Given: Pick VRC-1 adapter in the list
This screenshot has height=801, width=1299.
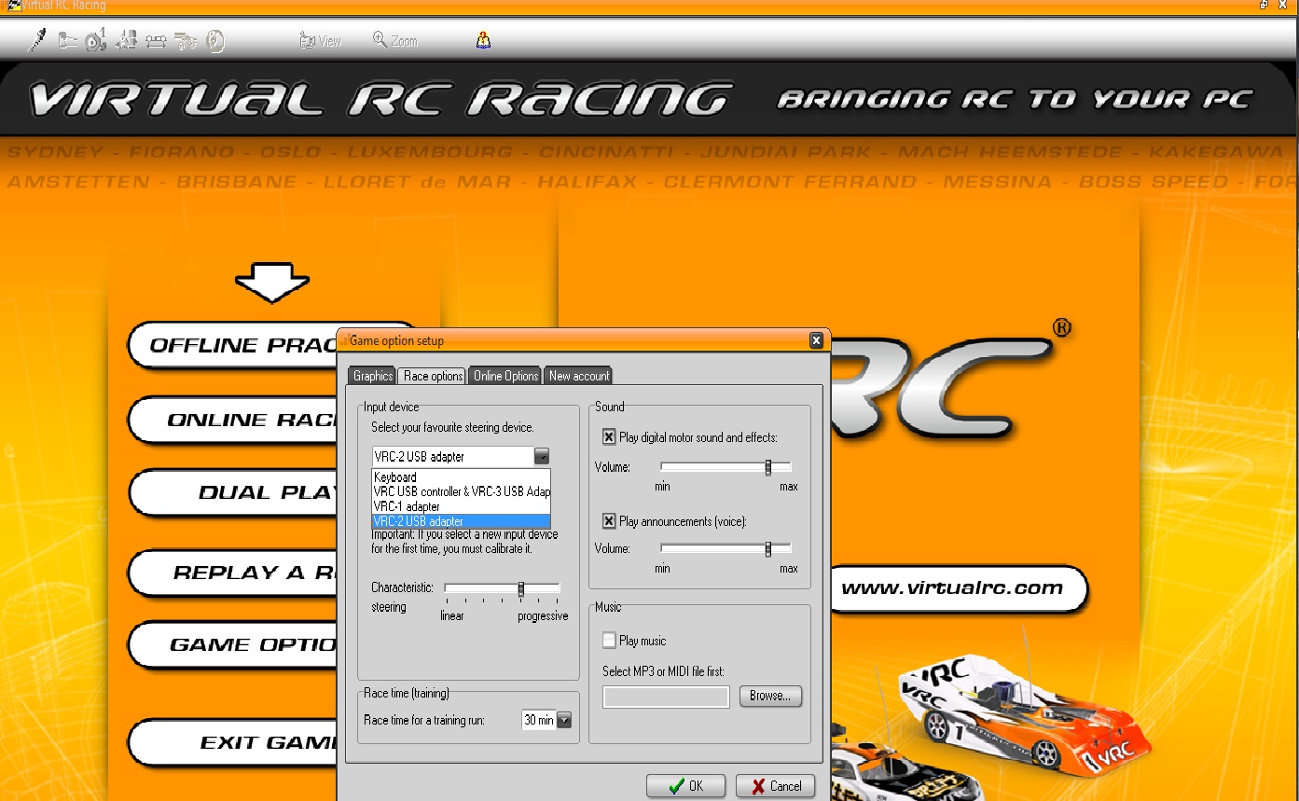Looking at the screenshot, I should pos(462,506).
